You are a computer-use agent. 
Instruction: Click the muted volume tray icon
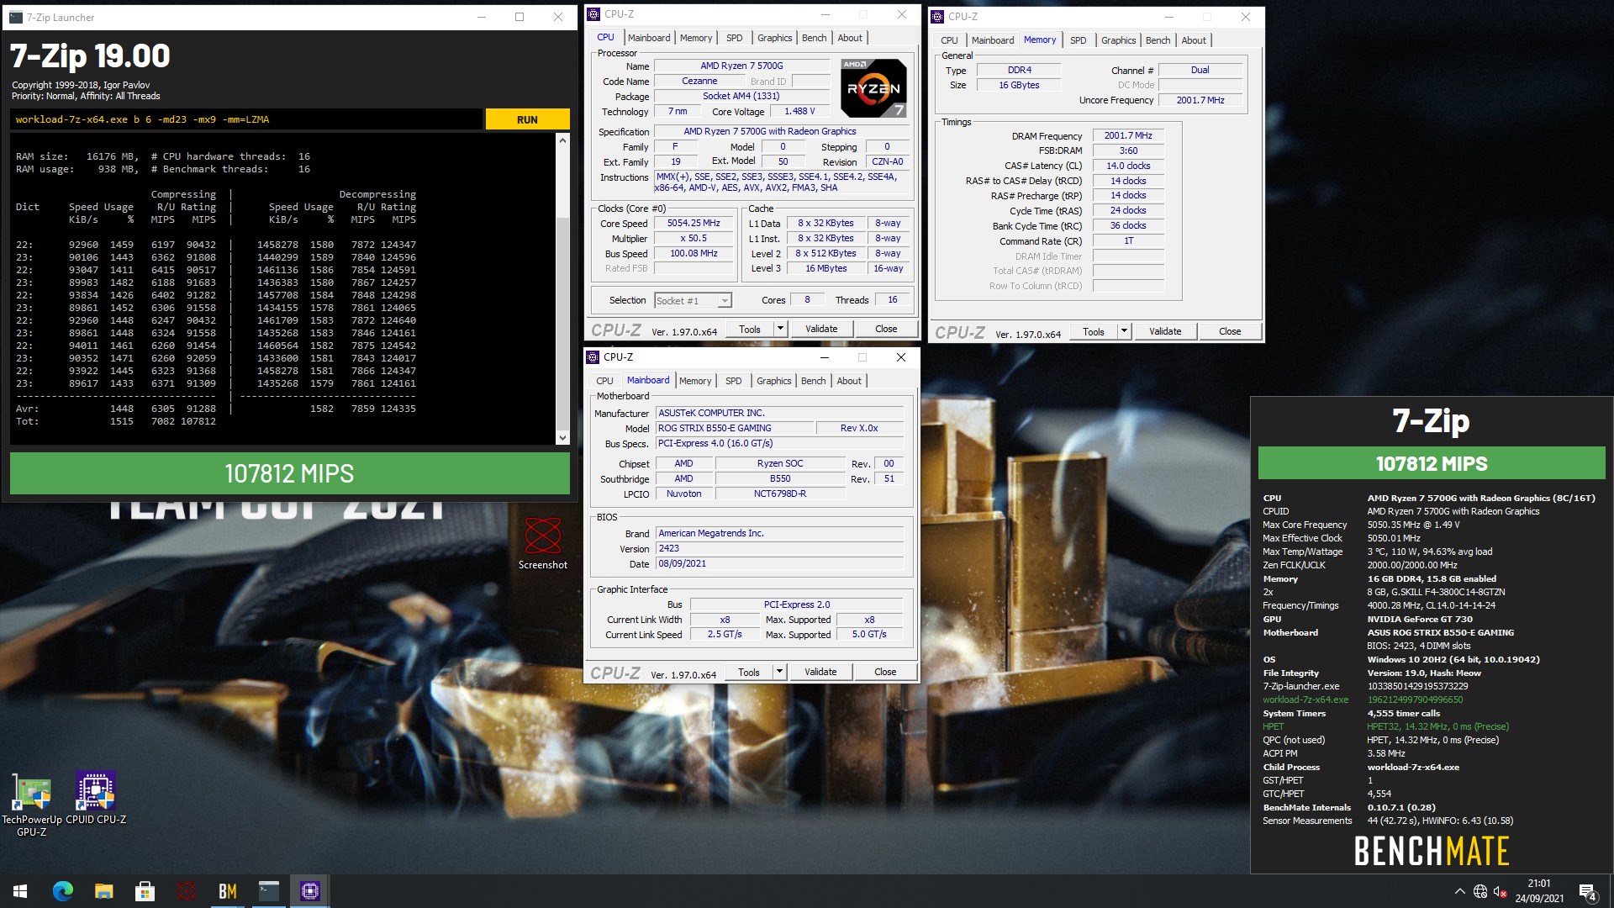click(x=1501, y=891)
